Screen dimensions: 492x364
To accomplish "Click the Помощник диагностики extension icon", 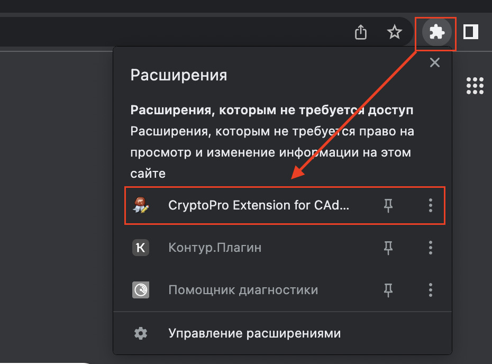I will 141,290.
